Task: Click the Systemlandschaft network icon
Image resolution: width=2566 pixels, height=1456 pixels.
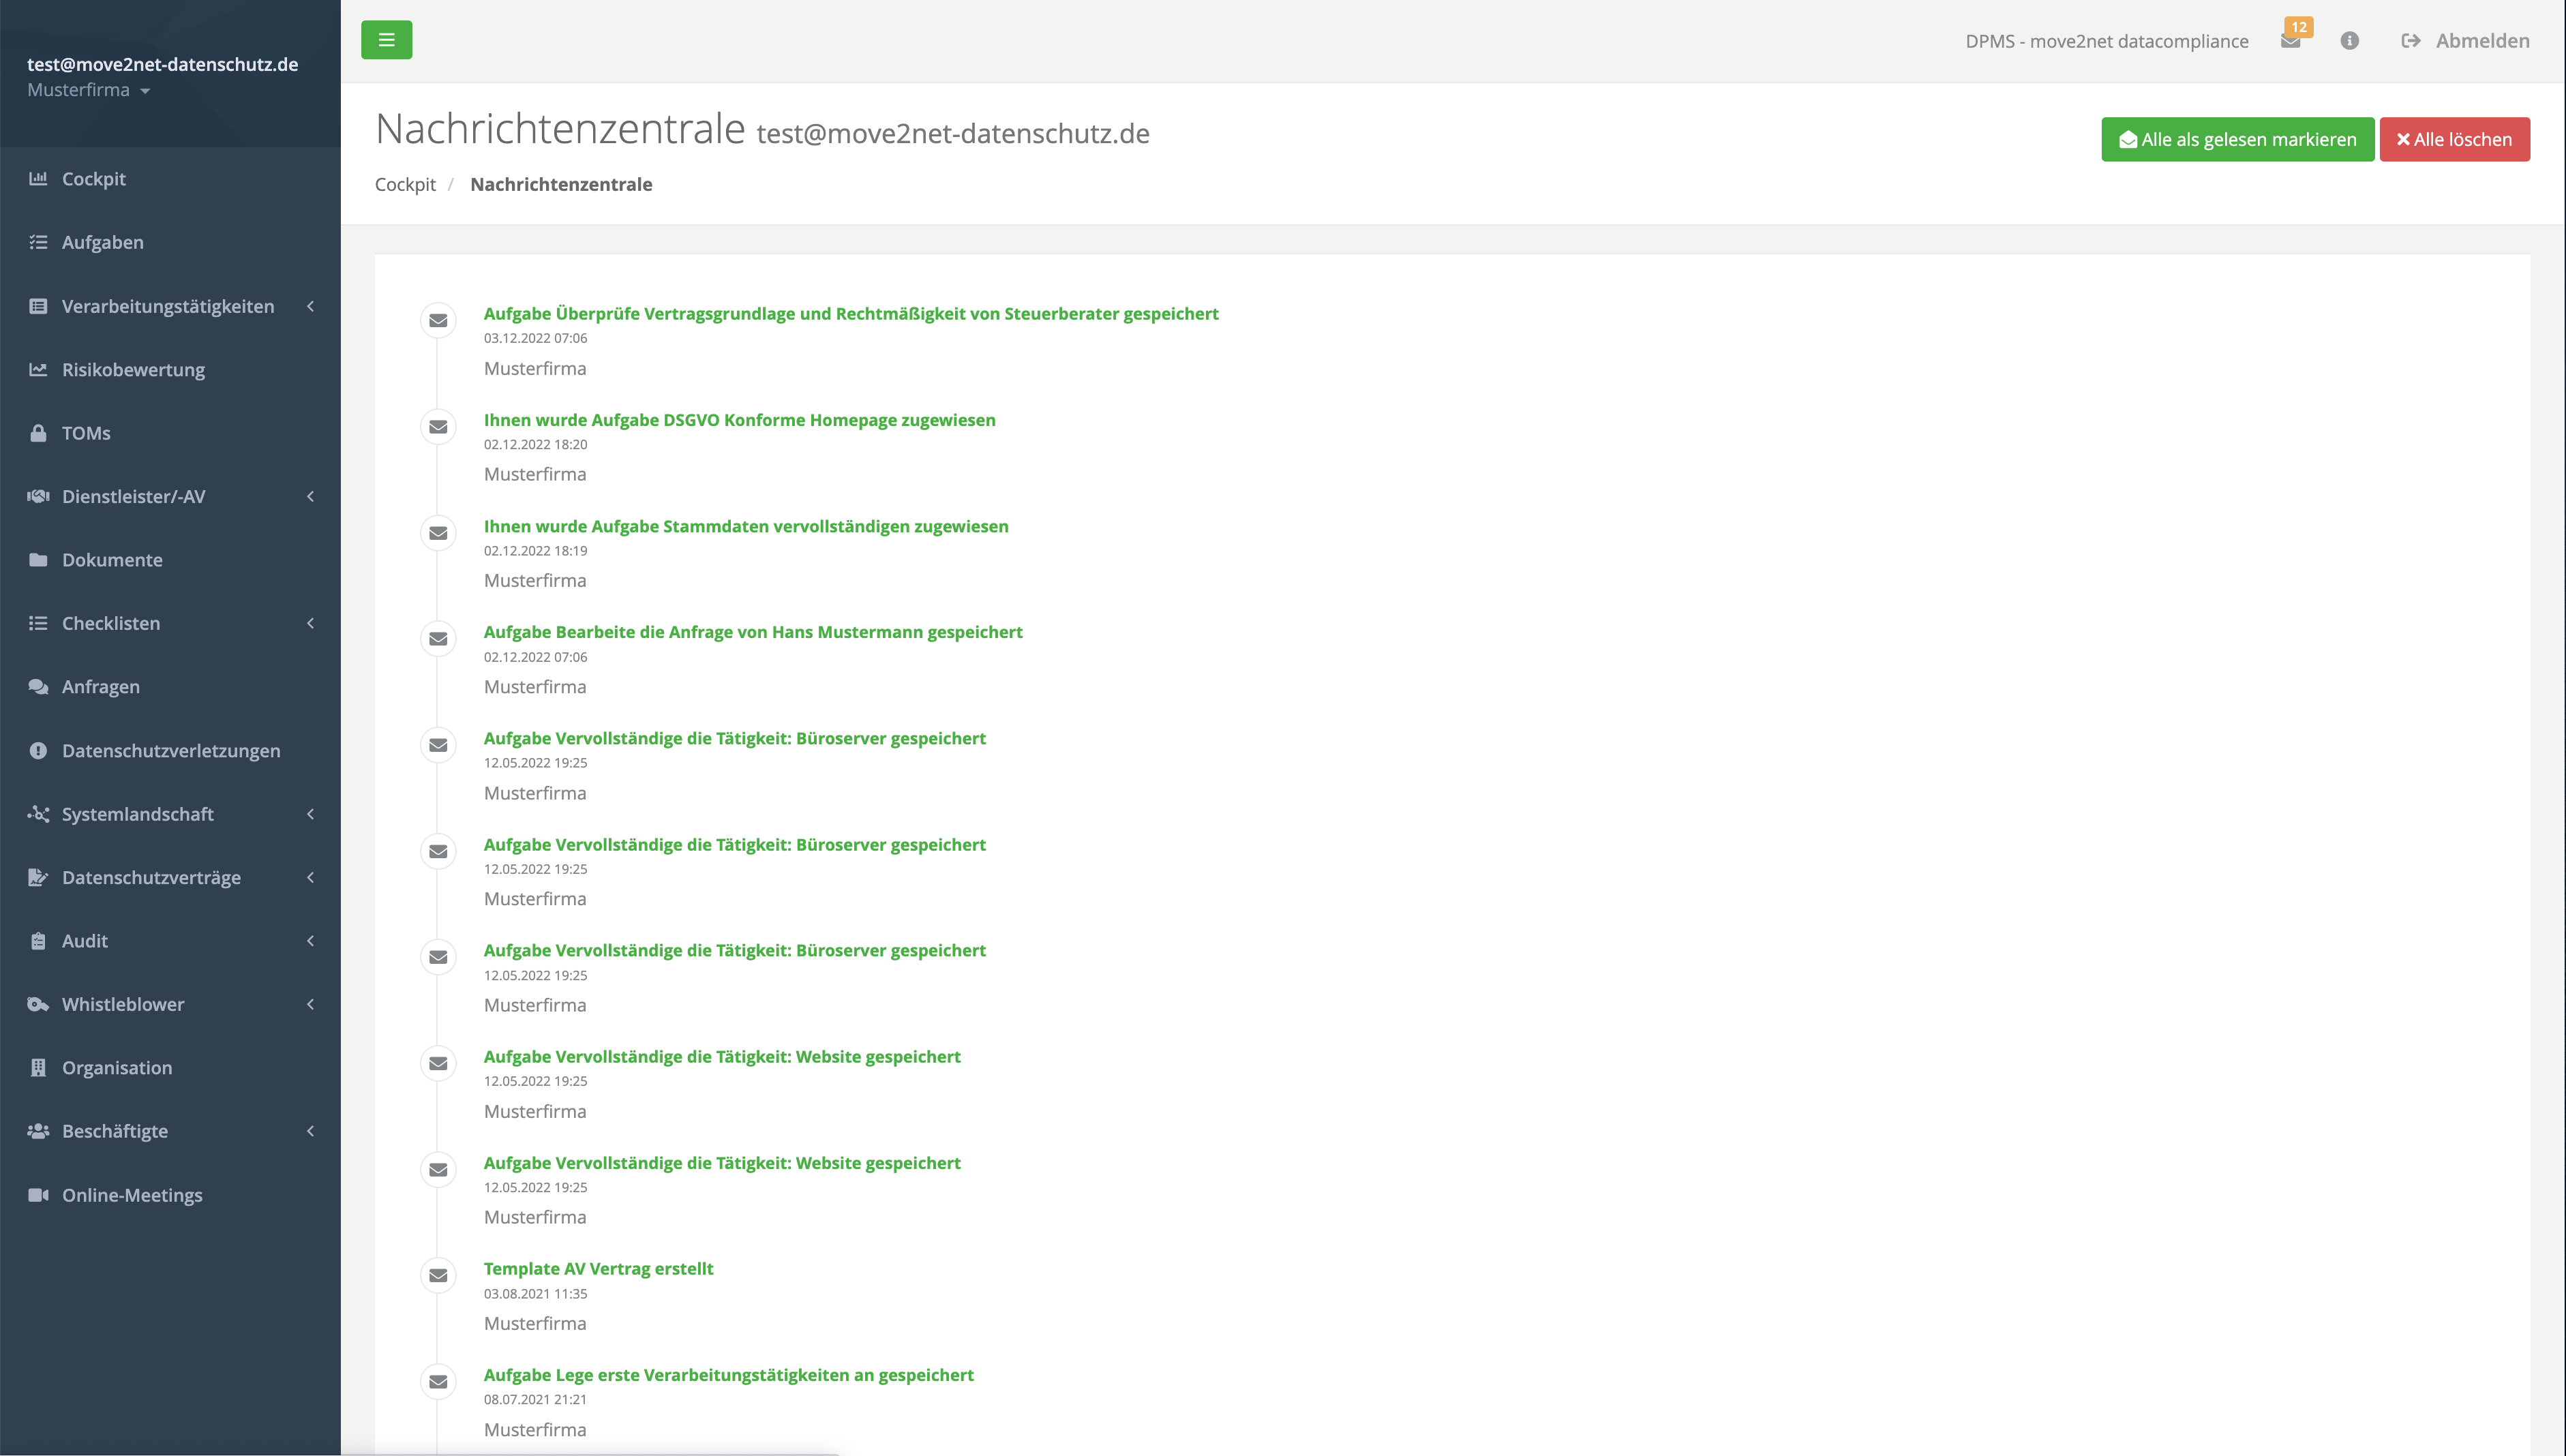Action: [x=38, y=814]
